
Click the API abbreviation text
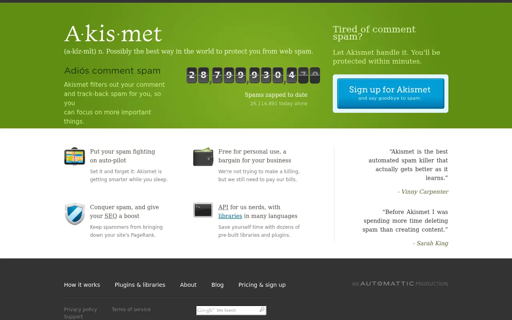(x=223, y=207)
